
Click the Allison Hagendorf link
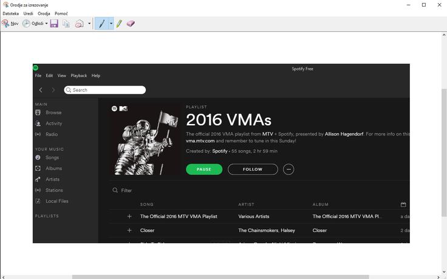[344, 134]
